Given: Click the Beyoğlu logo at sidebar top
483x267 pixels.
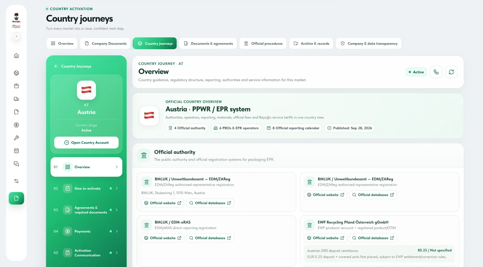Looking at the screenshot, I should tap(16, 20).
